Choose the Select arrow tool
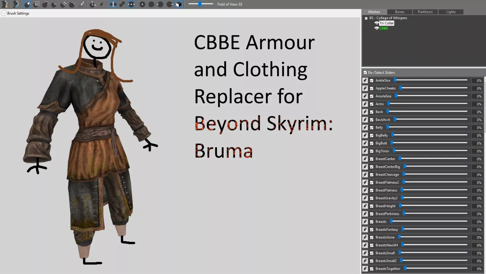486x274 pixels. (27, 4)
